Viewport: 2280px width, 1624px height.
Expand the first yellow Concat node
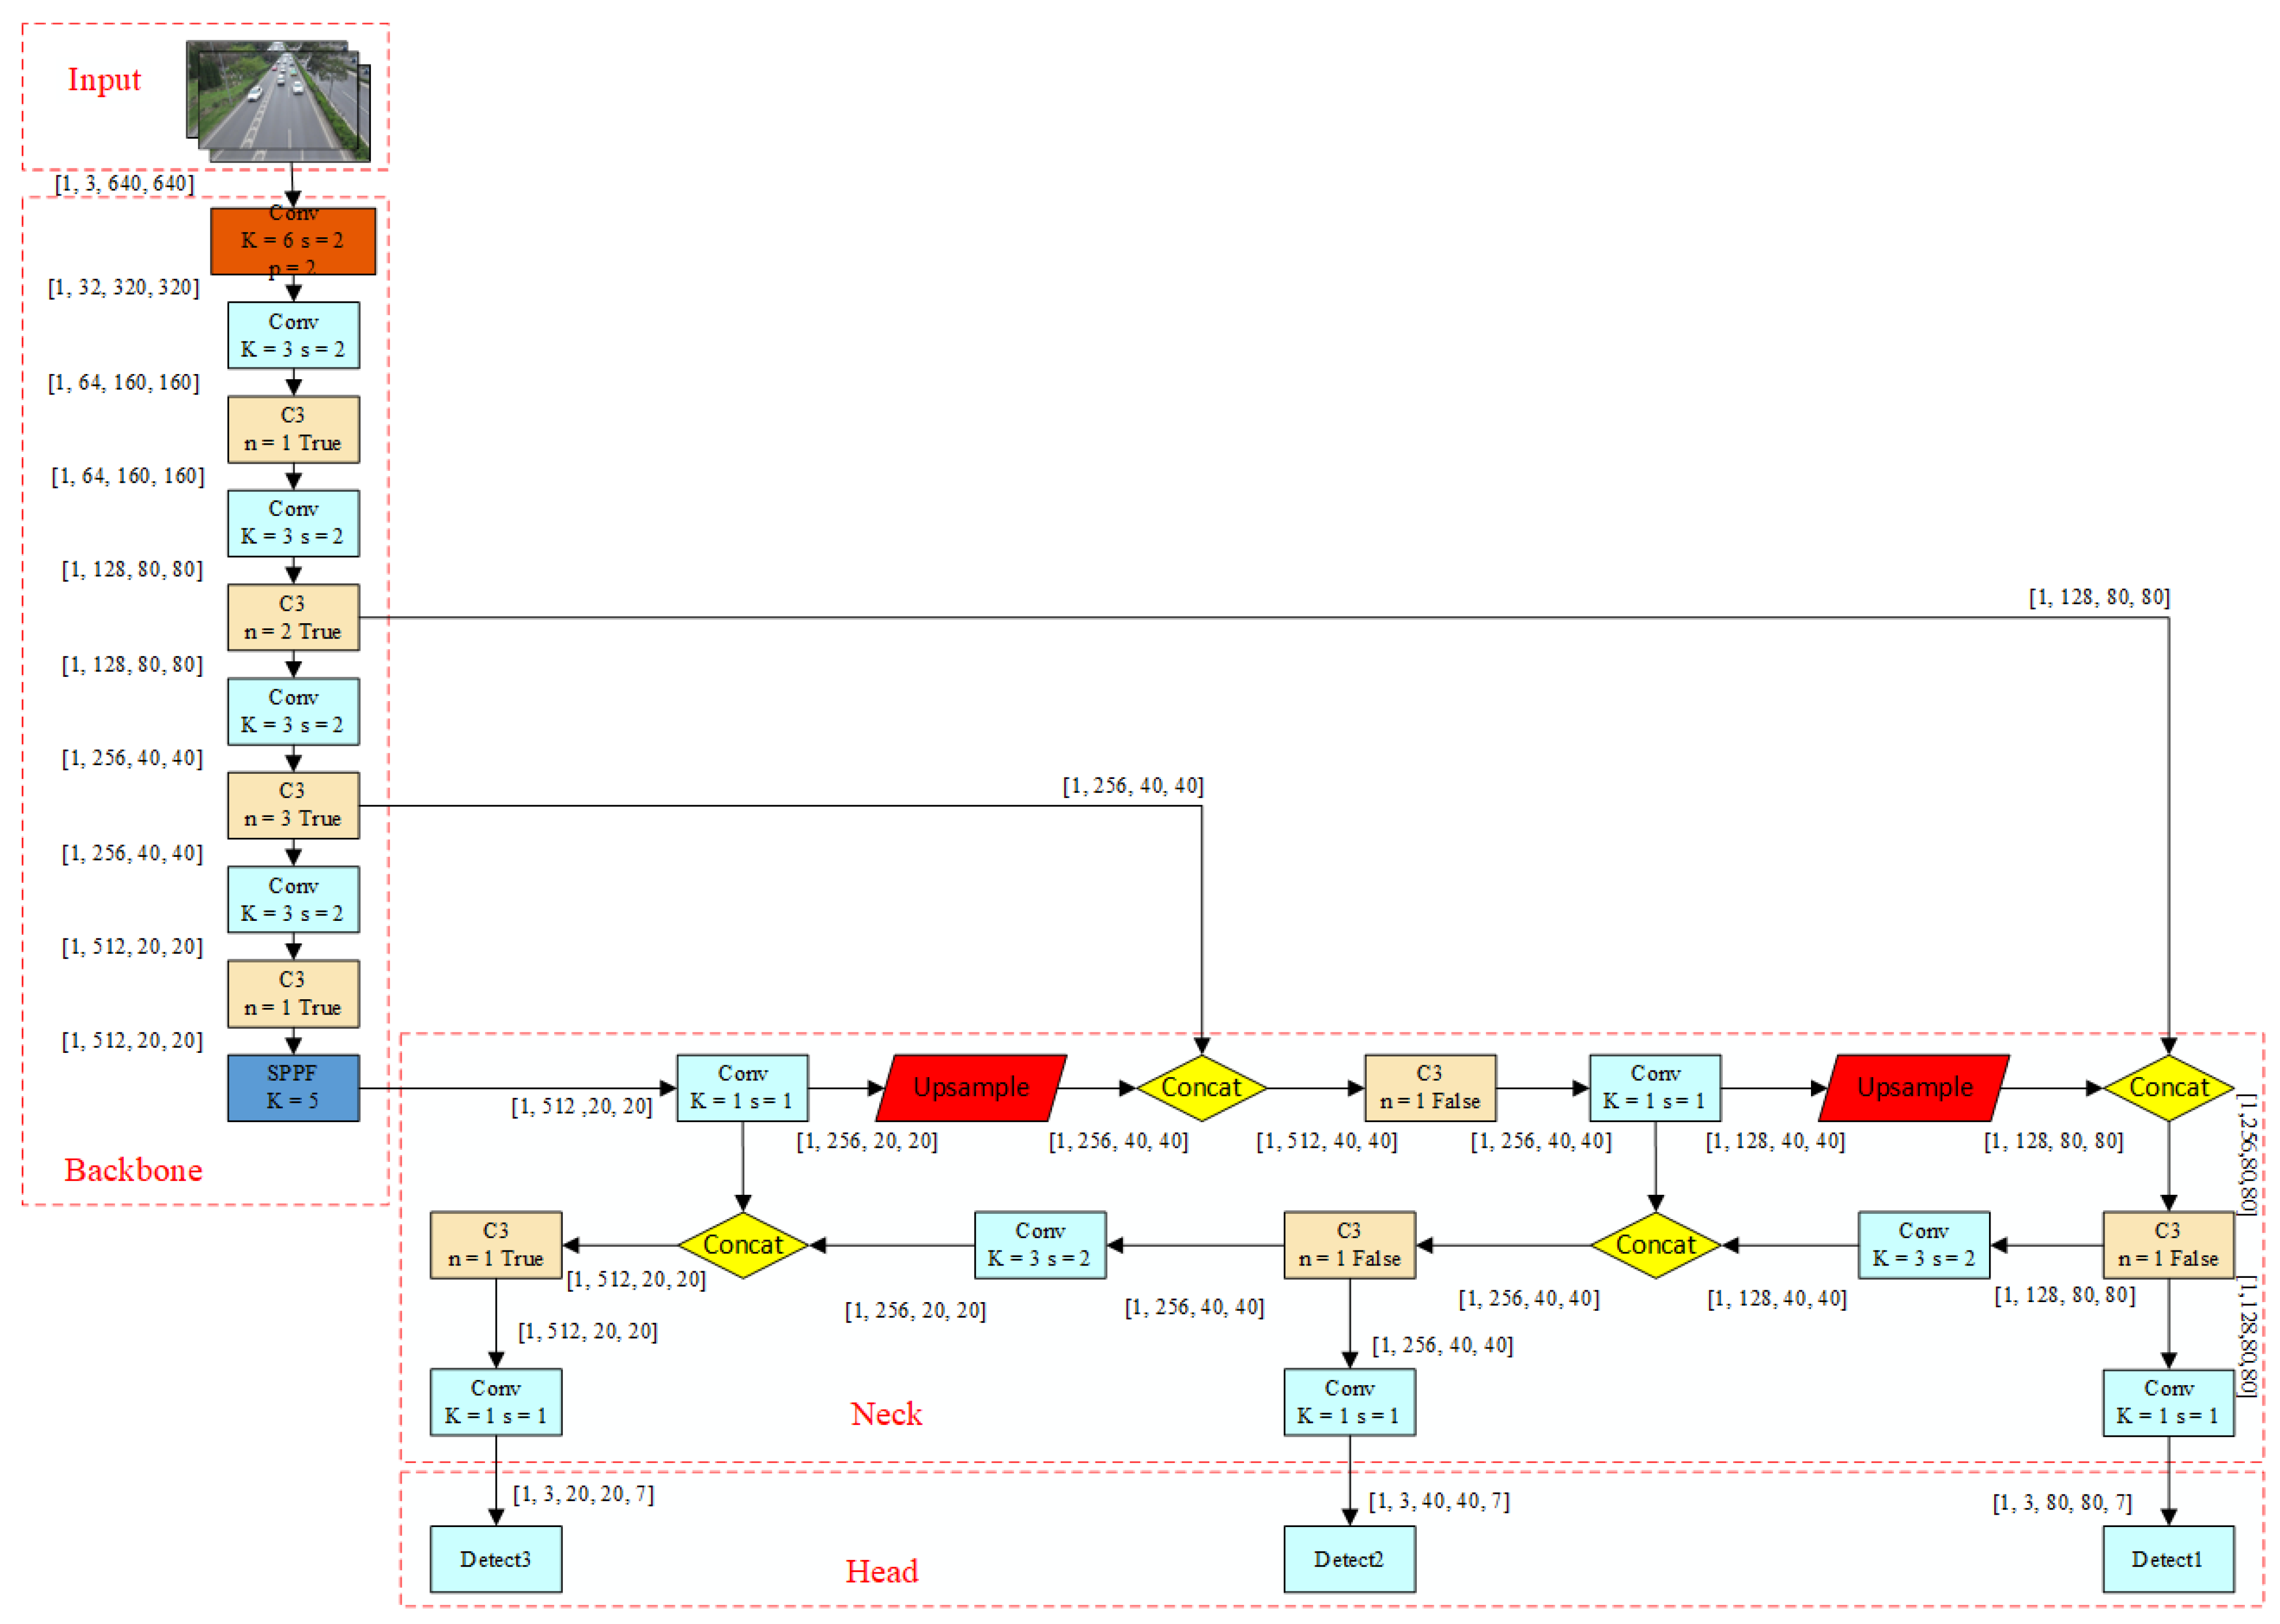(1203, 1088)
